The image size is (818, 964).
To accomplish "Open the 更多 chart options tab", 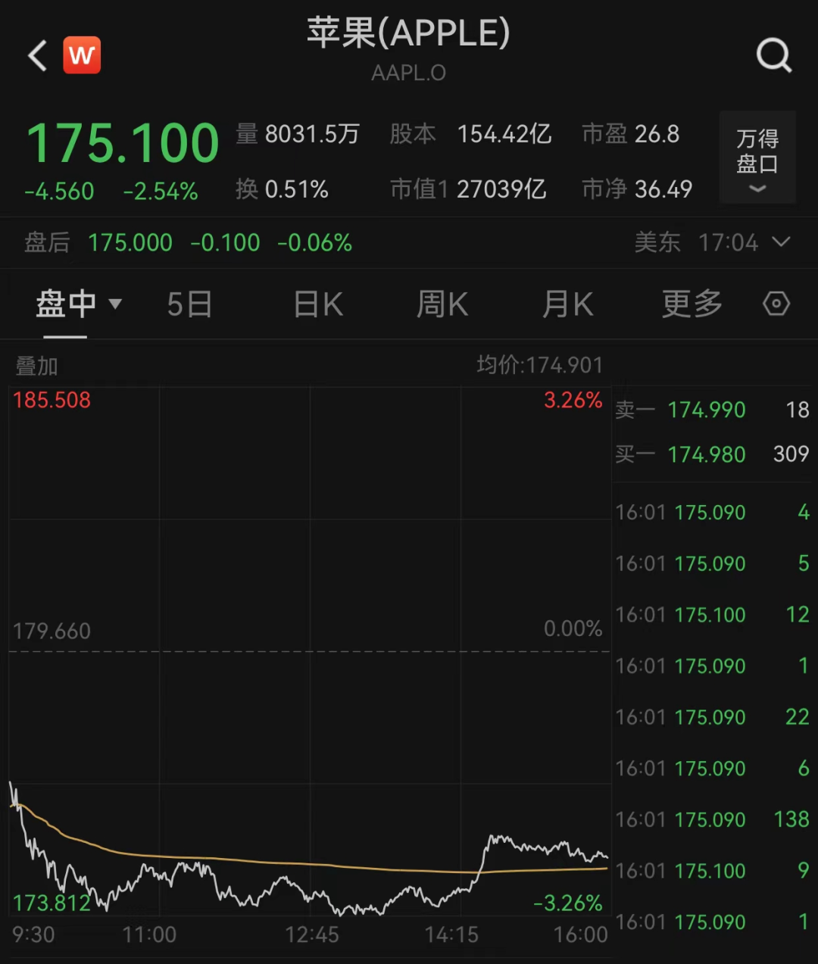I will [692, 304].
